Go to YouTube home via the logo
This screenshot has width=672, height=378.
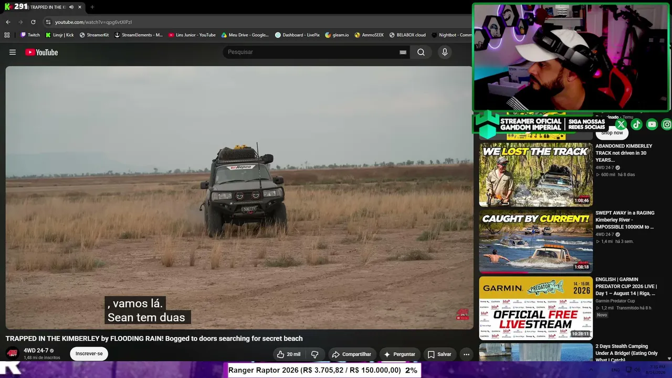point(41,52)
